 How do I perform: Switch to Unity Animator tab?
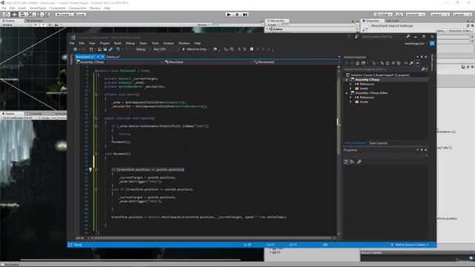pos(36,21)
